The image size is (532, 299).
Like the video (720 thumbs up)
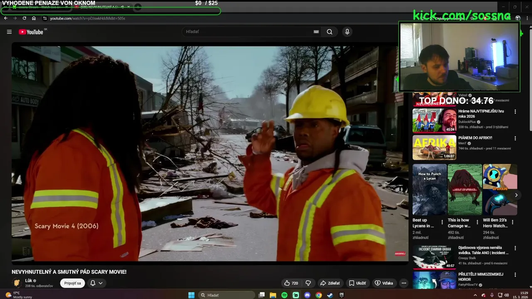[x=291, y=283]
